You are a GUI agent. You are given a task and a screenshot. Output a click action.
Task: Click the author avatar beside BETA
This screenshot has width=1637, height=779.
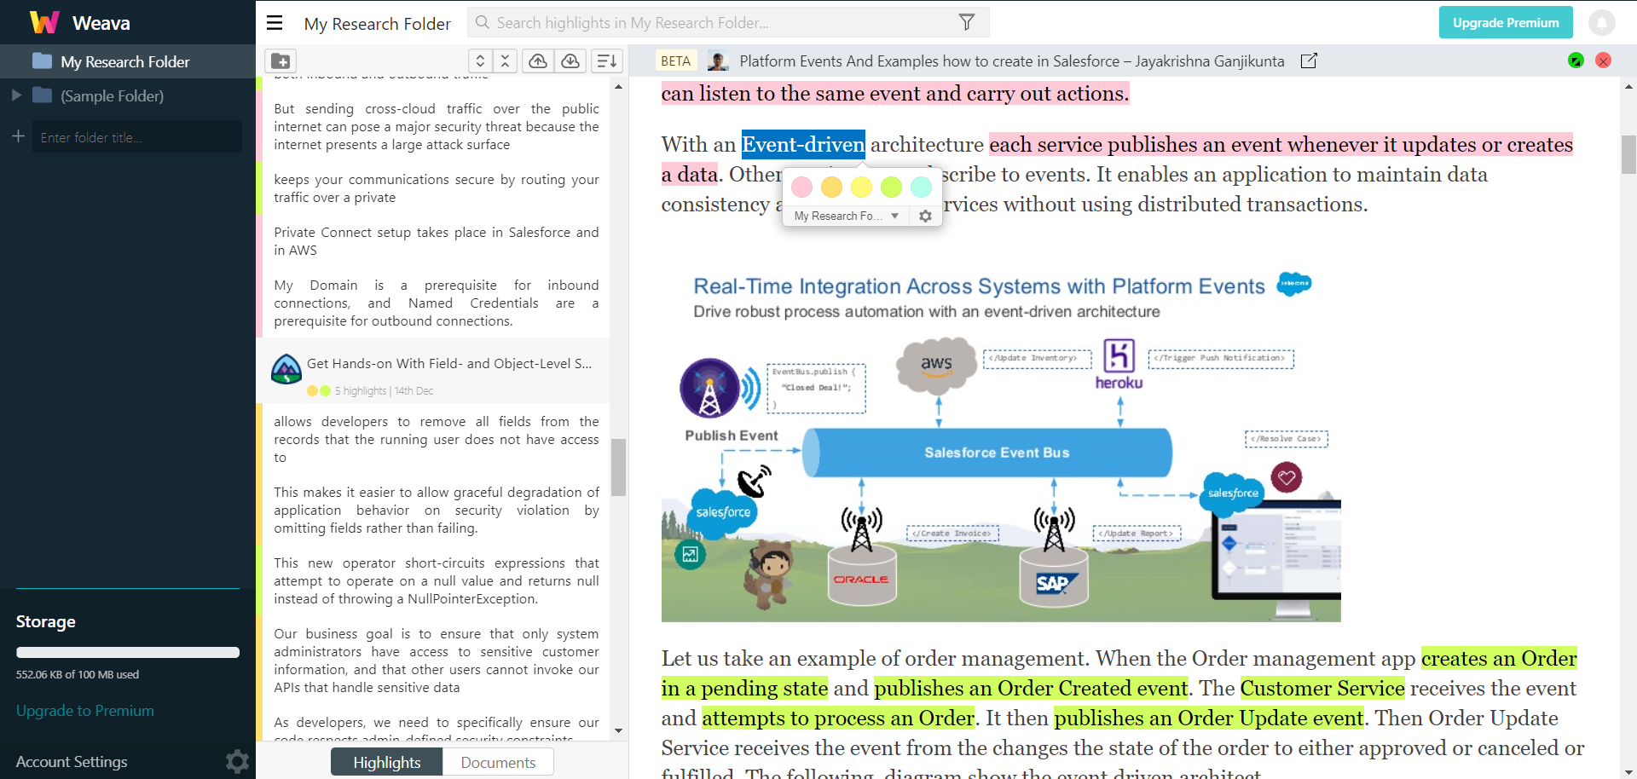click(718, 61)
